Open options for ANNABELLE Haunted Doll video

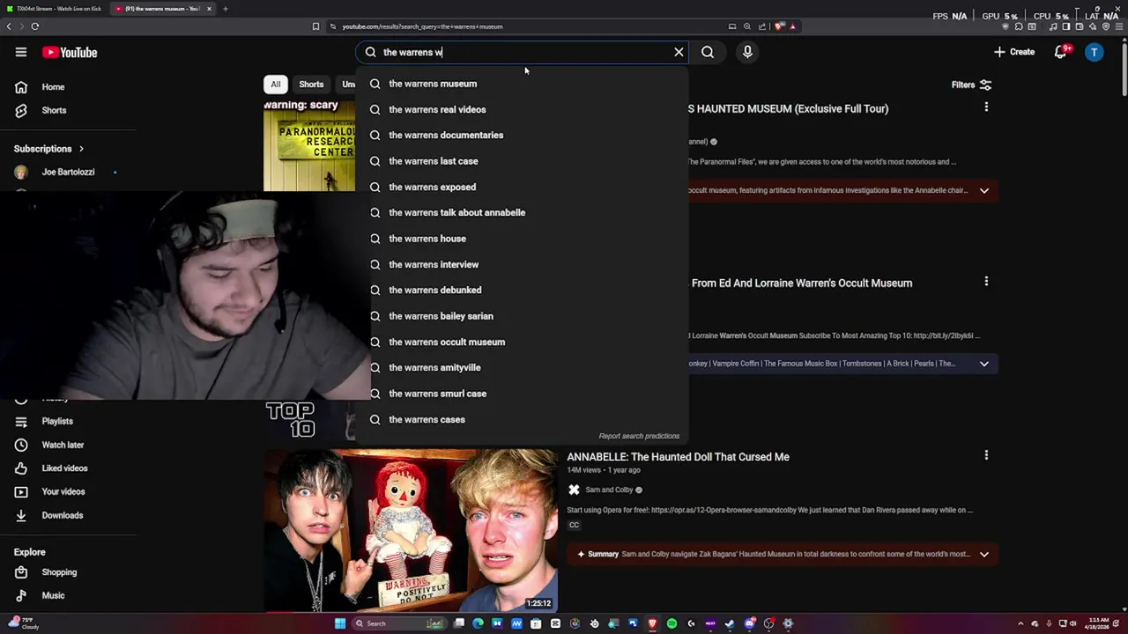[x=986, y=455]
